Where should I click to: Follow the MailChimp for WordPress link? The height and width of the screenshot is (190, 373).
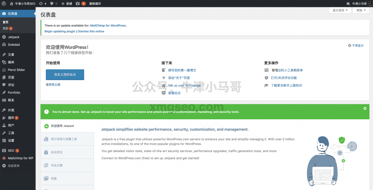coord(108,26)
